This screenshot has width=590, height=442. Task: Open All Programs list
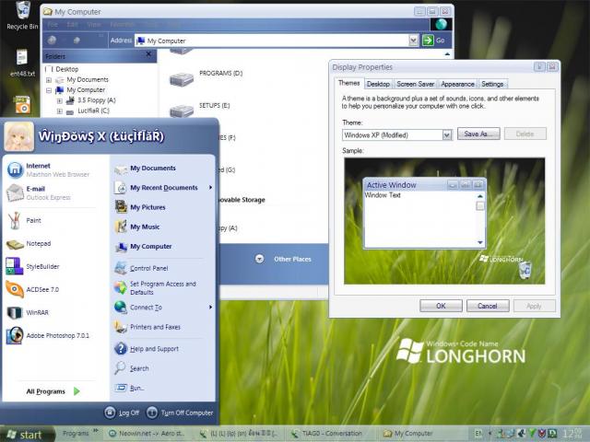(x=53, y=391)
